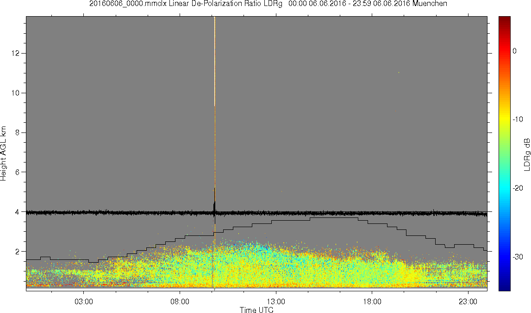Click the height tick label 10

[x=16, y=93]
